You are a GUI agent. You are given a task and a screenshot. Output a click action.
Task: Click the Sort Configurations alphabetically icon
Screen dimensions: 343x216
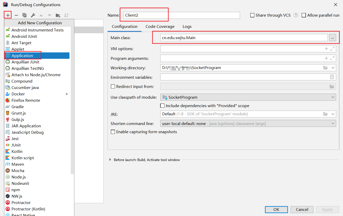pos(66,15)
